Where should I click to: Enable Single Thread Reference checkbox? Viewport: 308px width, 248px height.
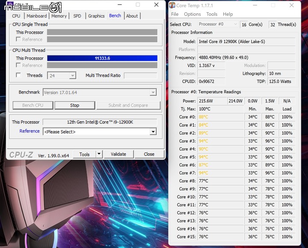coord(18,39)
